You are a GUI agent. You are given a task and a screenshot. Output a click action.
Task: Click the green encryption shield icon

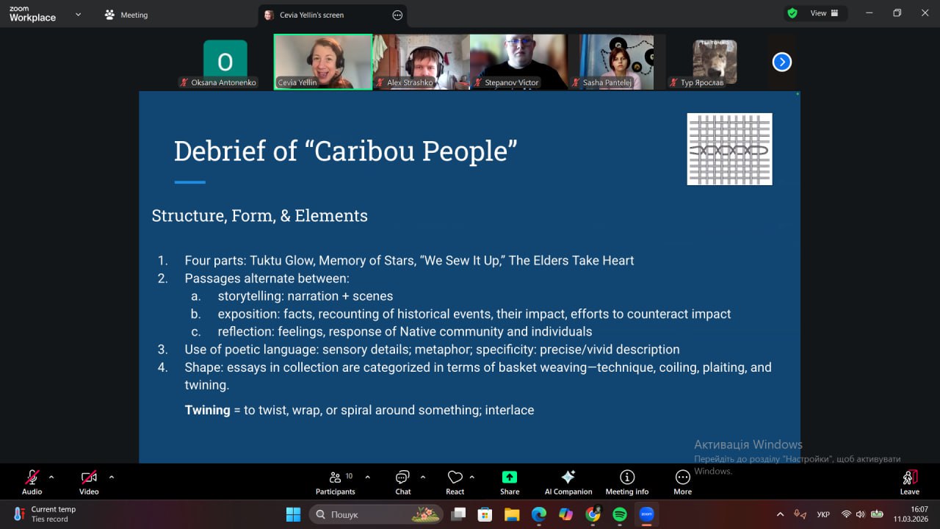click(x=792, y=13)
